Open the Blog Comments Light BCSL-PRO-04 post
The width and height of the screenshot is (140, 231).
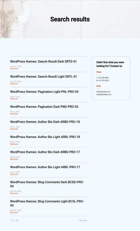point(47,203)
